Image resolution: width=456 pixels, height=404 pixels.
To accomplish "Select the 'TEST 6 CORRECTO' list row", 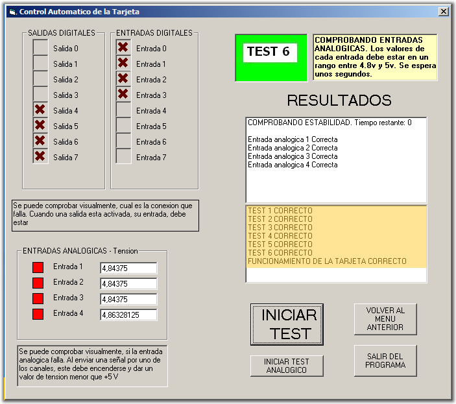I will [x=337, y=252].
